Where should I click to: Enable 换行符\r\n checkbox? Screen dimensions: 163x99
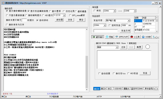(114, 74)
